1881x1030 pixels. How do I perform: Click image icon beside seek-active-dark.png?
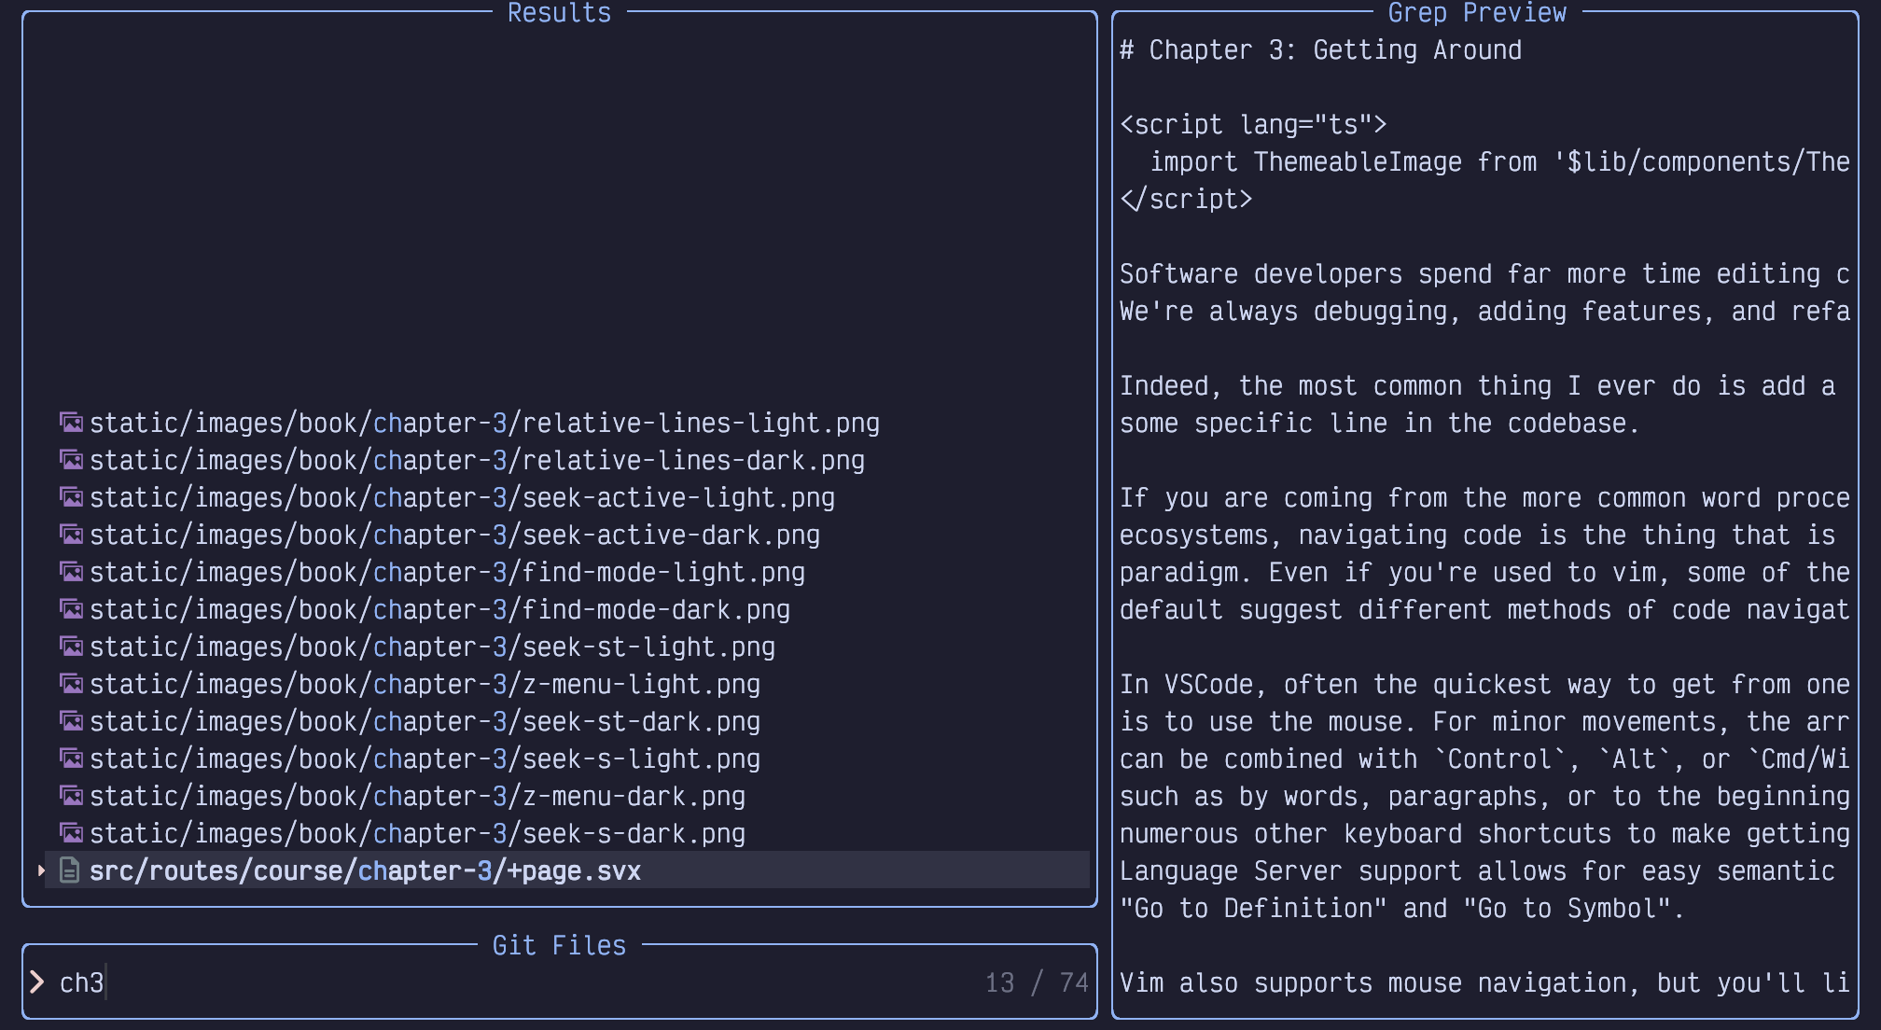pyautogui.click(x=71, y=535)
